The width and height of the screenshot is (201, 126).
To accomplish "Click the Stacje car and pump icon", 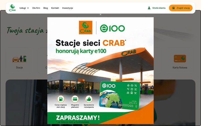I will coord(19,59).
